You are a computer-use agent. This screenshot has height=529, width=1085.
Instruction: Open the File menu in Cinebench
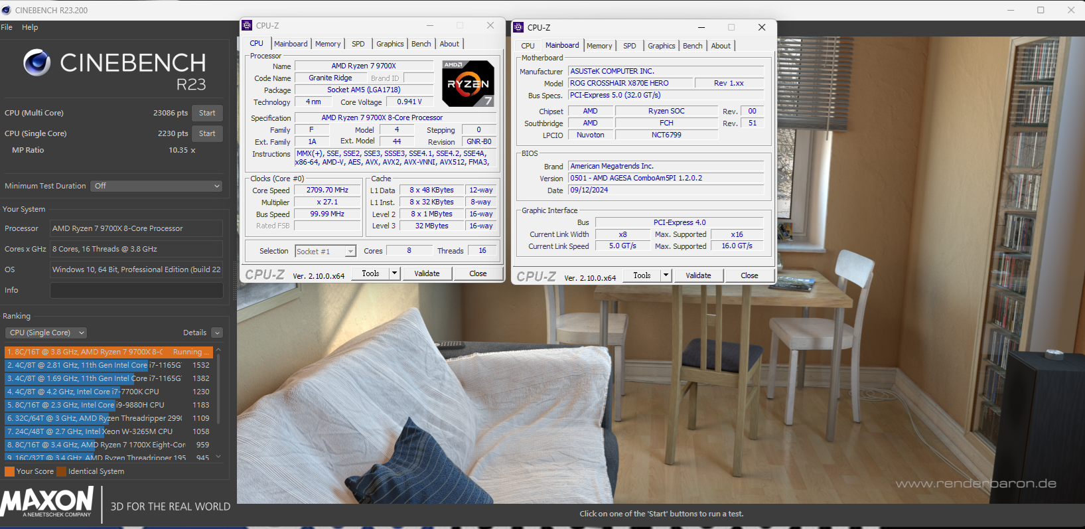coord(7,27)
